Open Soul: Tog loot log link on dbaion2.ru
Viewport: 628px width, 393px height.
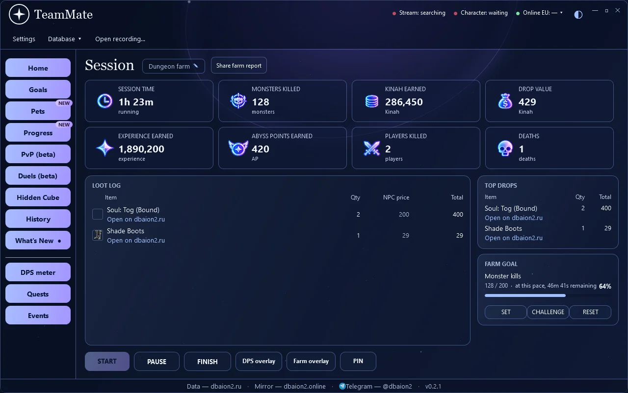(x=136, y=220)
